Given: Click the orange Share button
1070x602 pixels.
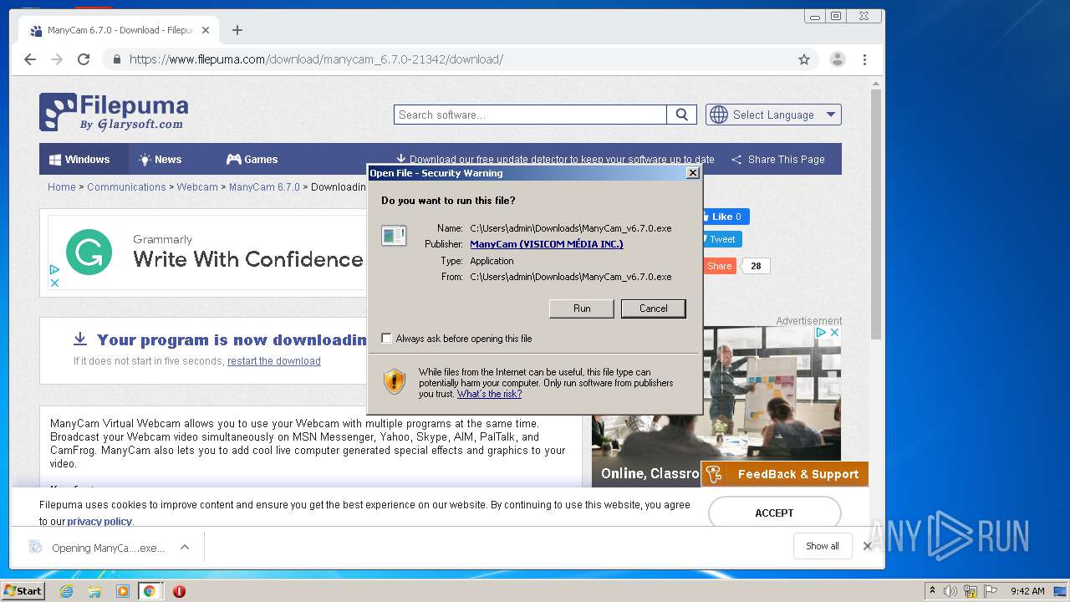Looking at the screenshot, I should (x=719, y=266).
